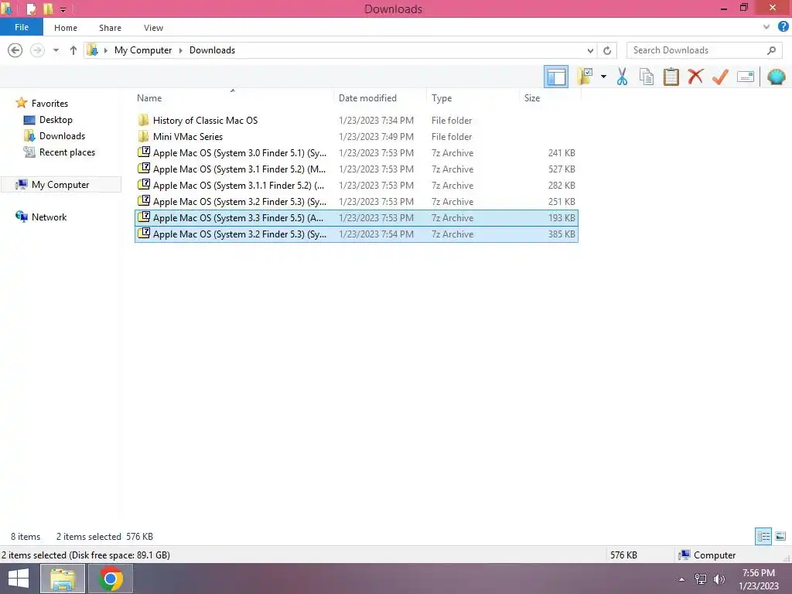Click My Computer in the address bar
This screenshot has width=792, height=594.
(143, 50)
